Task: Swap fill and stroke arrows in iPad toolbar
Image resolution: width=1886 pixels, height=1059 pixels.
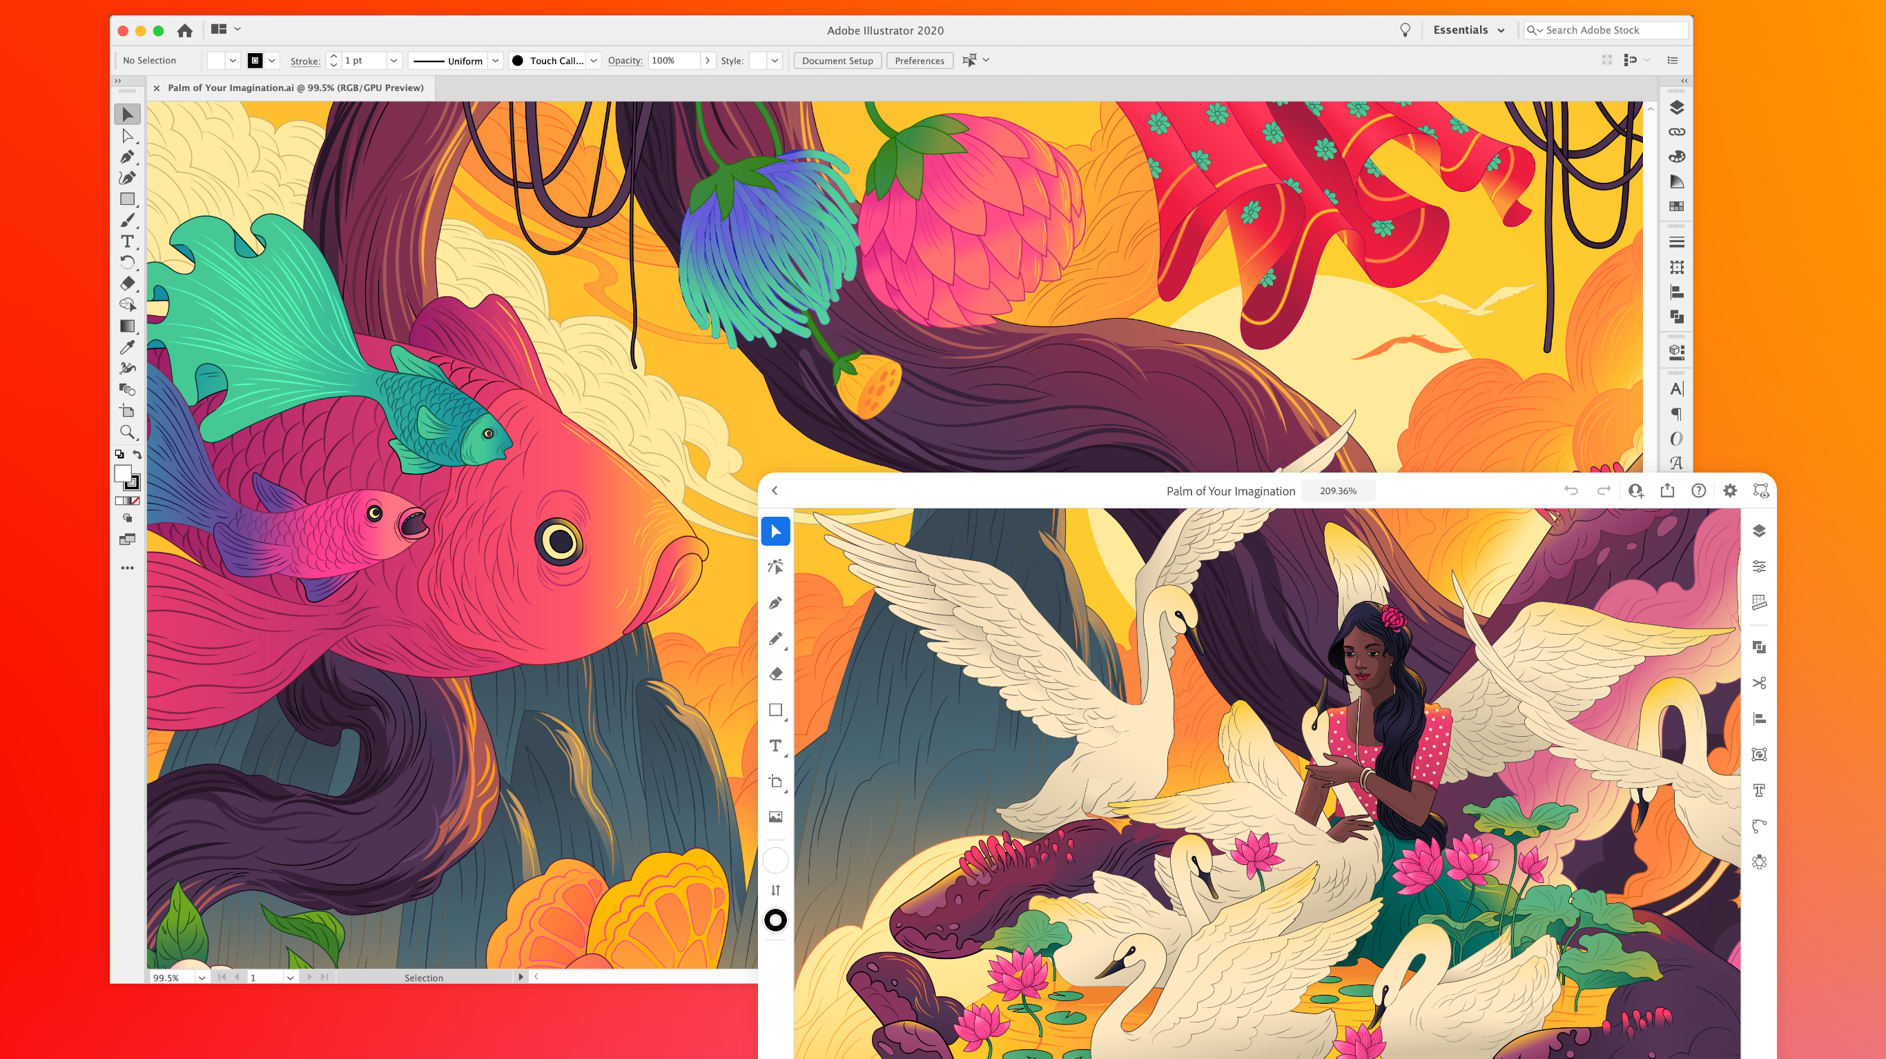Action: click(x=775, y=890)
